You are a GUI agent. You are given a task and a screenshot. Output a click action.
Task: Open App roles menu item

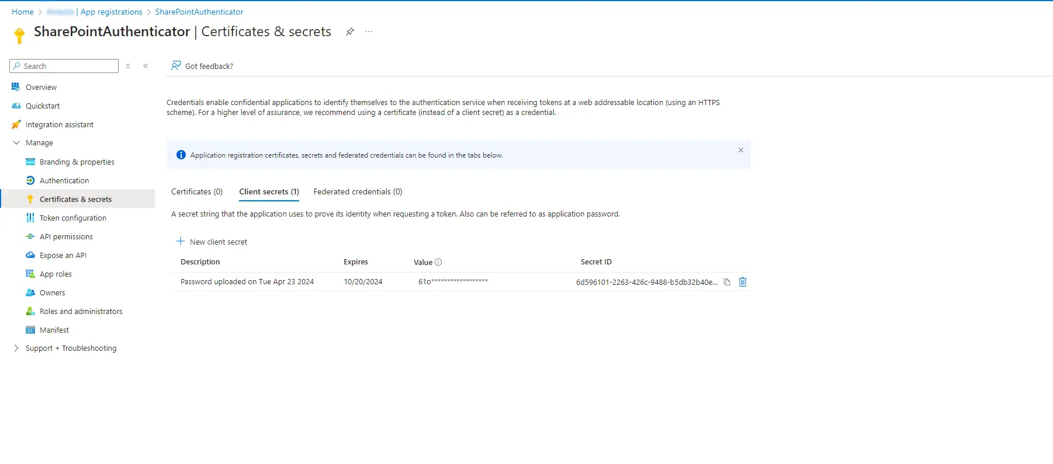pos(56,274)
